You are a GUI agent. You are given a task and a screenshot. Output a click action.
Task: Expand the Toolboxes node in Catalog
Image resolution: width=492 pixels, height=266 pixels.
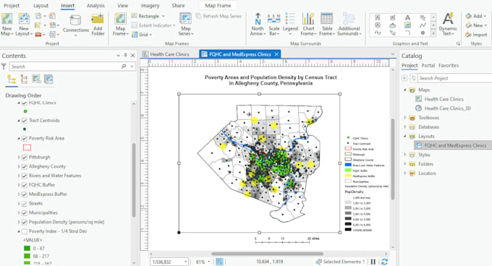click(x=404, y=118)
